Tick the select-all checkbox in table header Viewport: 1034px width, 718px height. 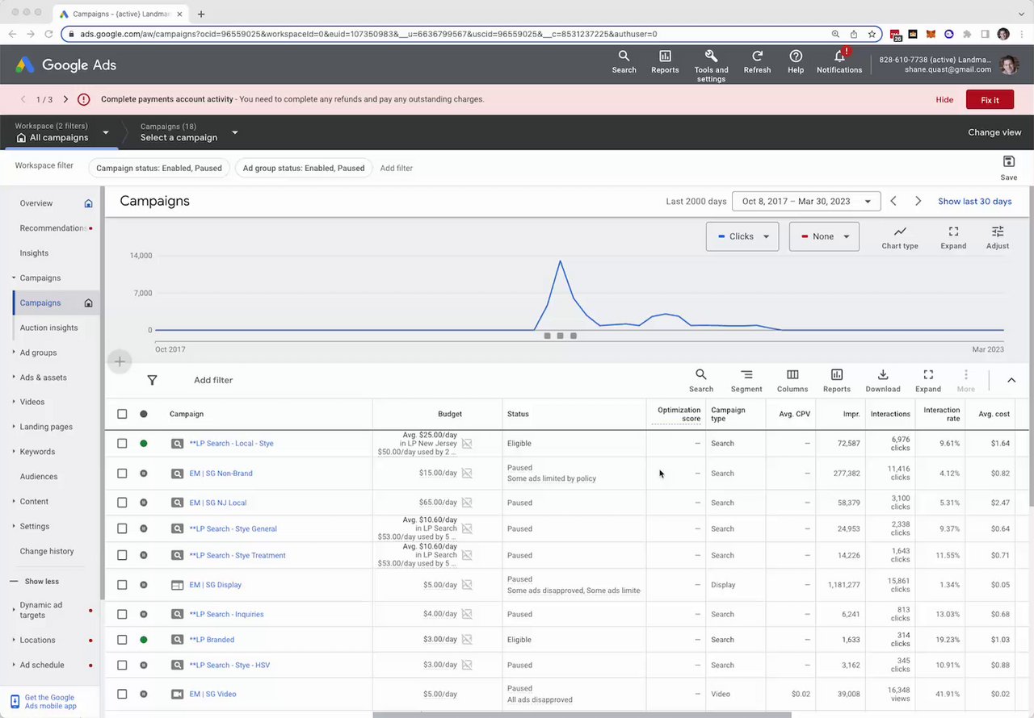(x=122, y=414)
